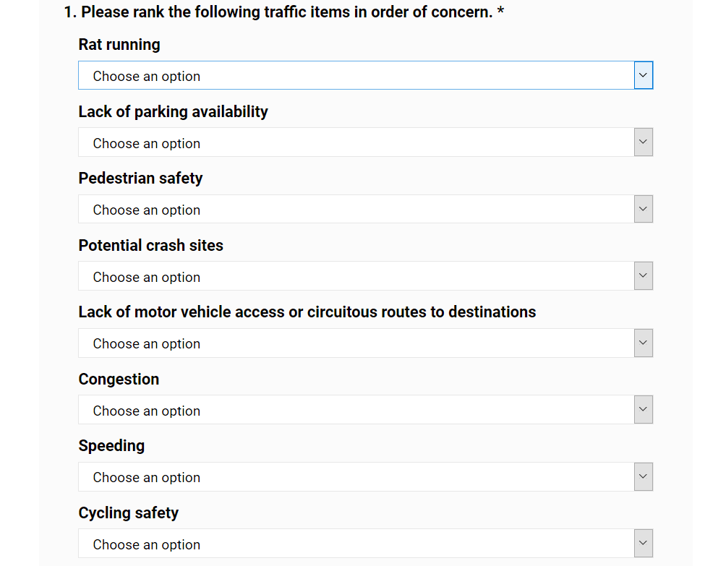Expand the Congestion select box
Image resolution: width=718 pixels, height=566 pixels.
click(x=356, y=411)
